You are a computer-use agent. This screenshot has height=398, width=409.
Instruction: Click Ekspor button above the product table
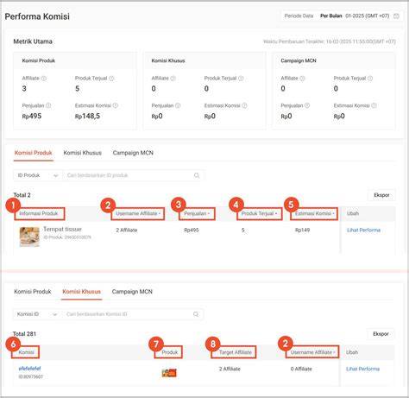coord(381,195)
